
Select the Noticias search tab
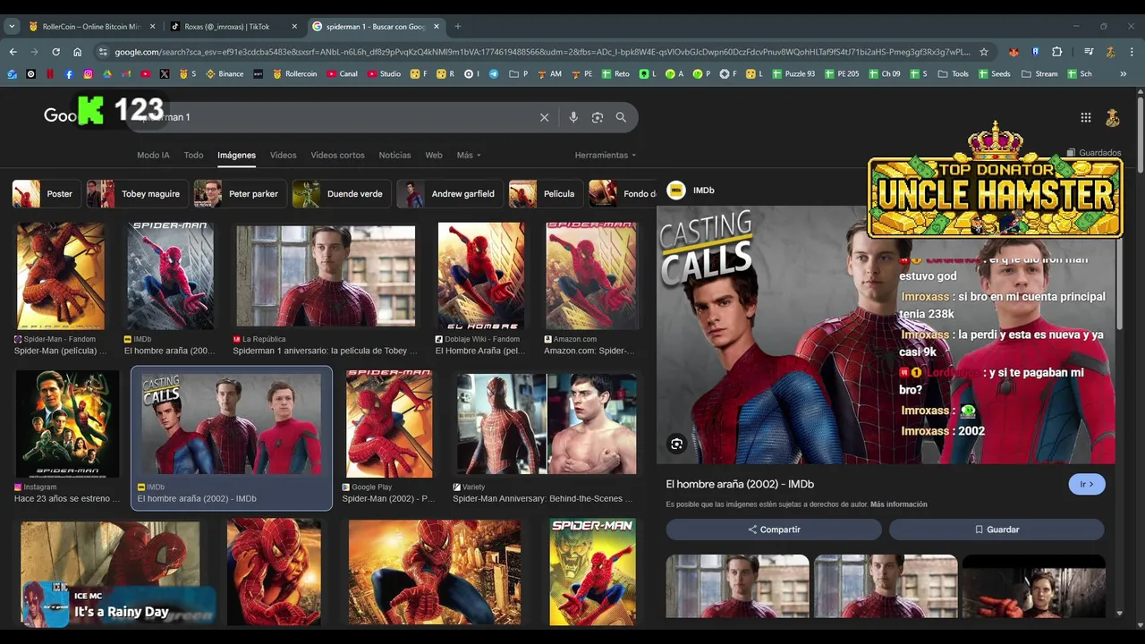[x=394, y=155]
